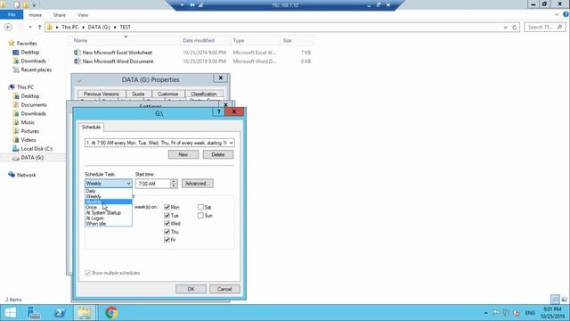Sort by Date modified column
The height and width of the screenshot is (321, 570).
199,40
